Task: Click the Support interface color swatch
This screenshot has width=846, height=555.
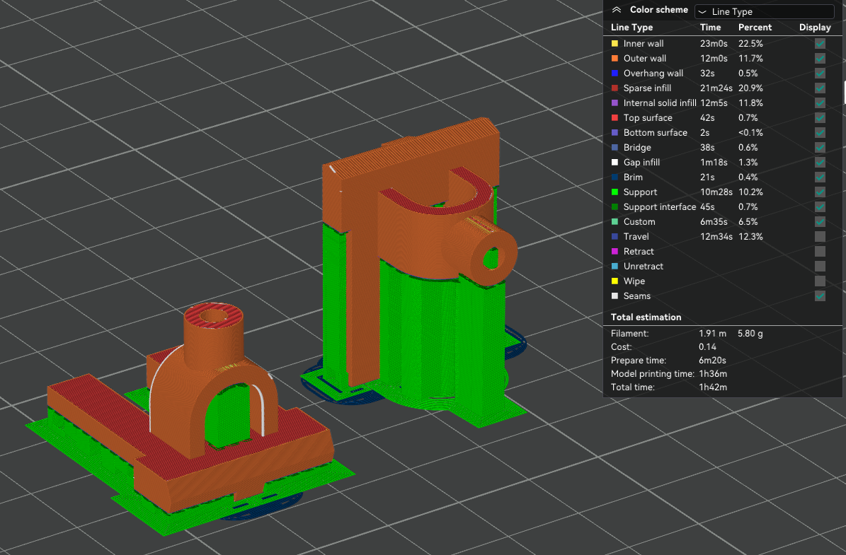Action: tap(615, 207)
